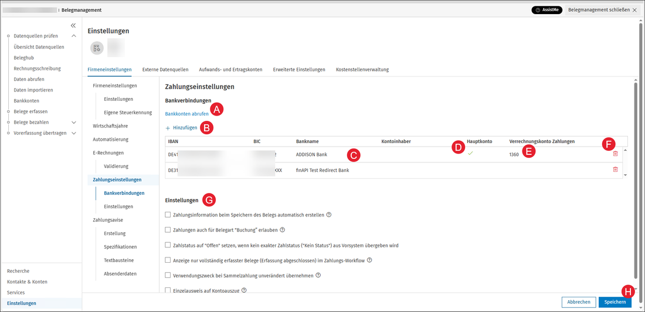Viewport: 645px width, 312px height.
Task: Click Hauptkonto checkmark for ADDISON Bank
Action: click(x=470, y=154)
